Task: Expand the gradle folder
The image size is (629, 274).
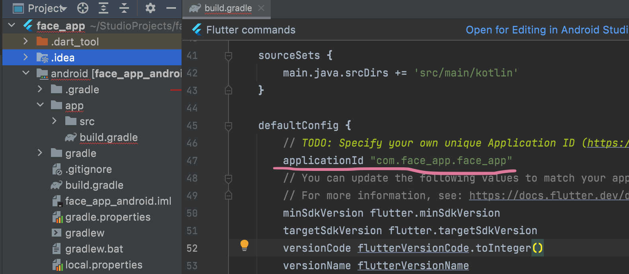Action: click(x=40, y=153)
